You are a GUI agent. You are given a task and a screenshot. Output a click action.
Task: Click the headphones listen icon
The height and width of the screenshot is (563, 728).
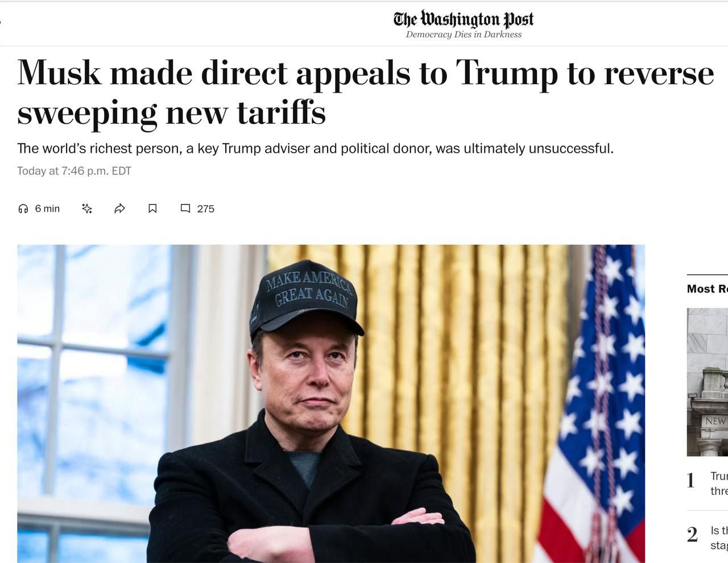(23, 208)
